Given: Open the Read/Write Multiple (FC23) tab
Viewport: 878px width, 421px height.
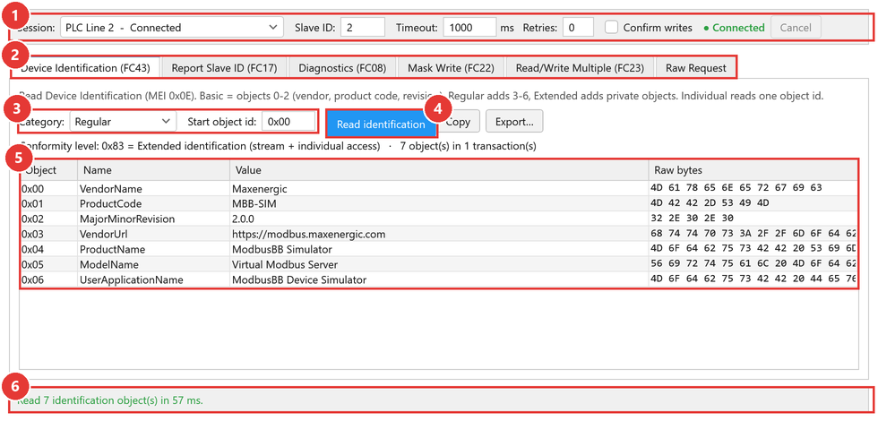Looking at the screenshot, I should (581, 68).
